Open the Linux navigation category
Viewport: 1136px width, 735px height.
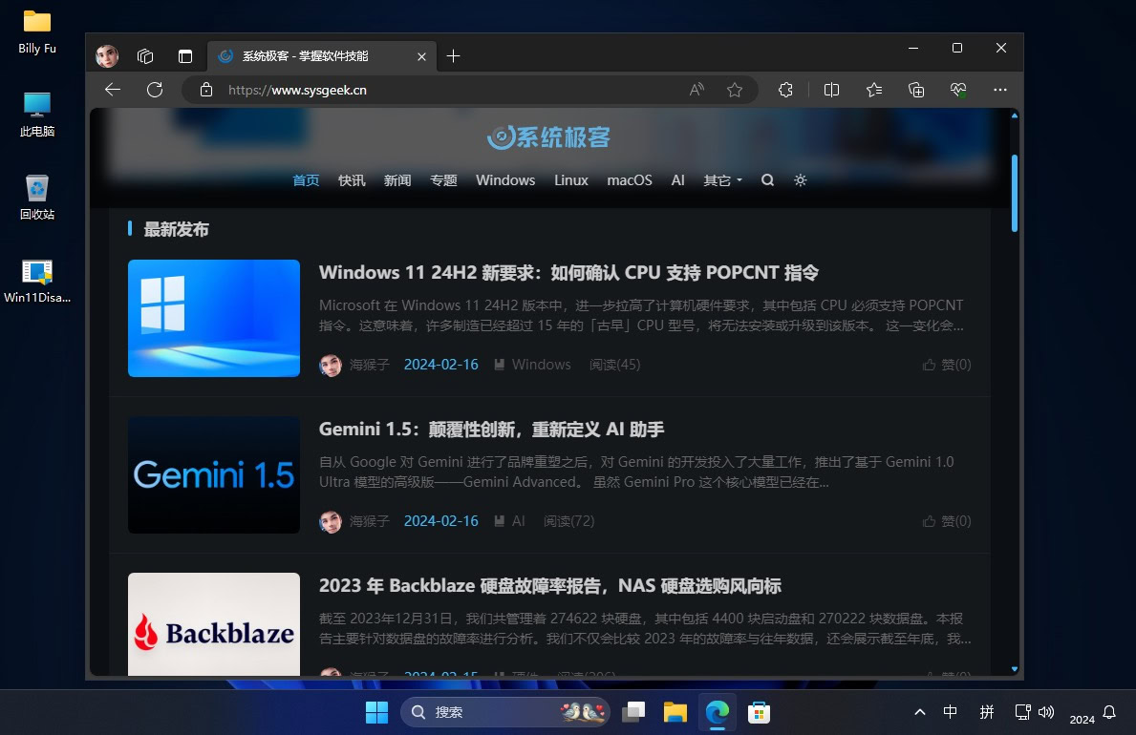point(571,180)
